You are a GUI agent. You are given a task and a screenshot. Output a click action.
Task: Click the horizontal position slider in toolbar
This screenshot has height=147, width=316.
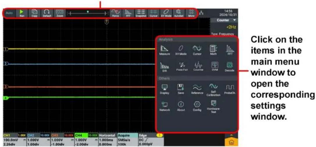[88, 13]
